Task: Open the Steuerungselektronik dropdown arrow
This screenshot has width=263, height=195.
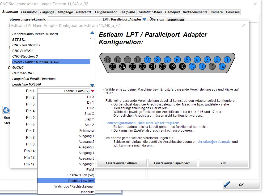Action: [144, 19]
